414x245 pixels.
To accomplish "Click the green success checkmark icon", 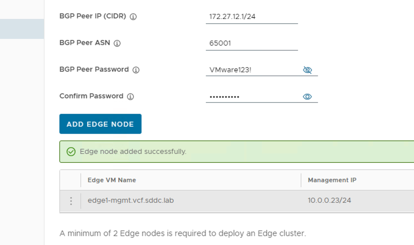I will tap(71, 152).
